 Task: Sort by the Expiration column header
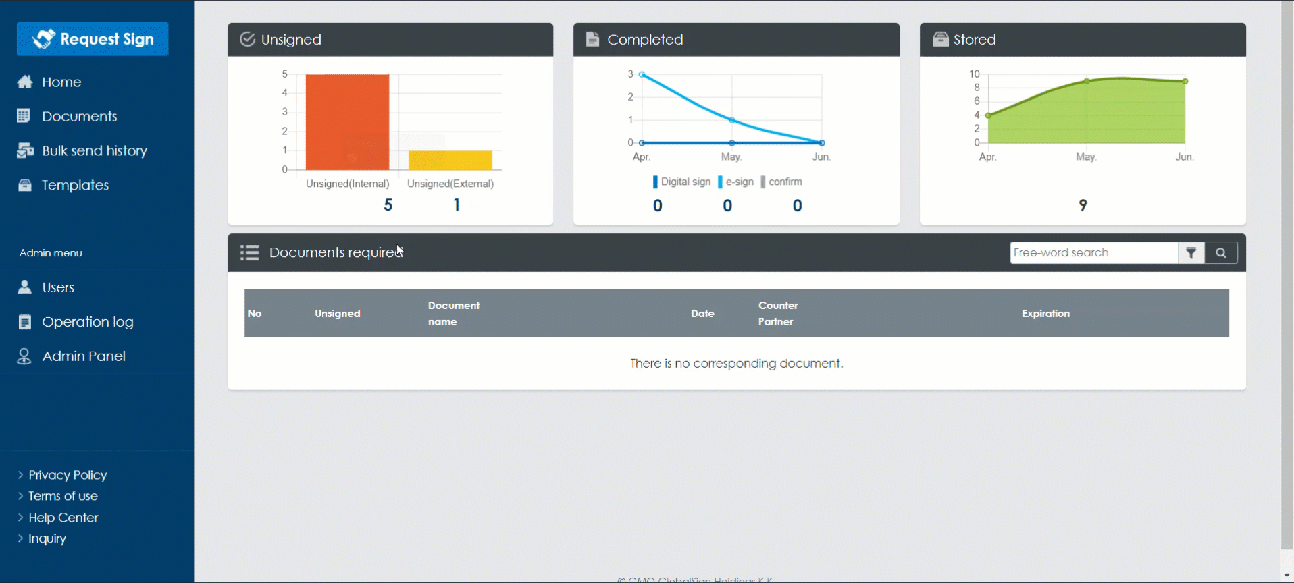(1045, 314)
